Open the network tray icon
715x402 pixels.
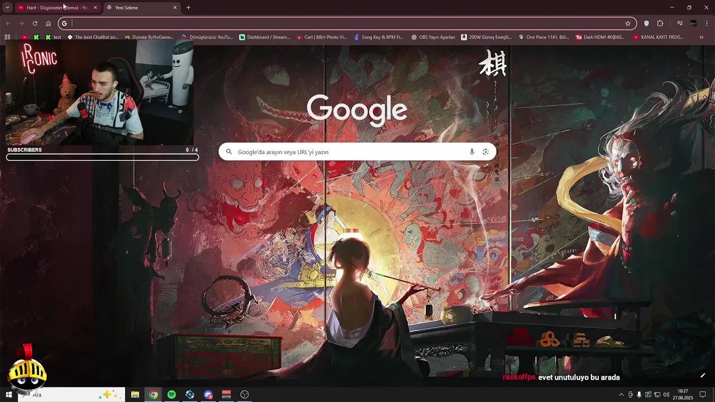click(x=657, y=395)
